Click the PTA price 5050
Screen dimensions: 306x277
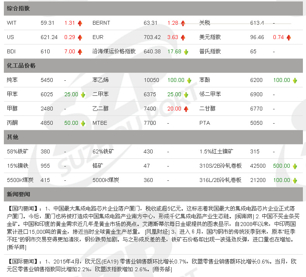tap(256, 123)
